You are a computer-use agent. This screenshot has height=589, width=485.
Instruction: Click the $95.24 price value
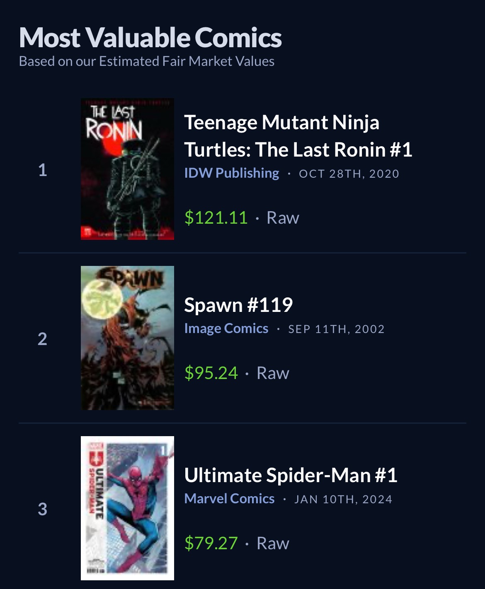click(211, 373)
